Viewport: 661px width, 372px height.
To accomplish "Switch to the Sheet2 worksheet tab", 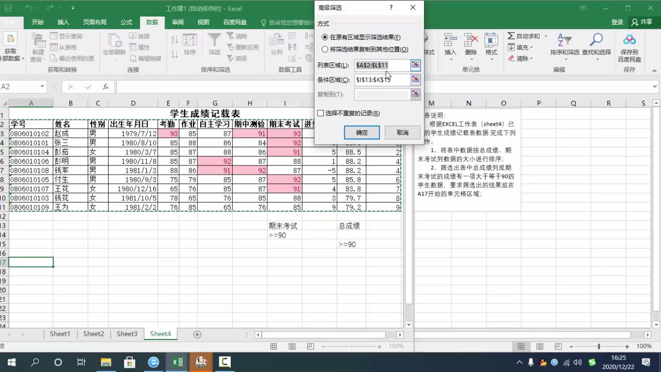I will pyautogui.click(x=93, y=334).
